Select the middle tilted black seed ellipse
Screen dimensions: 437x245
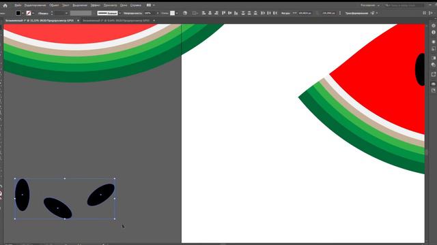57,208
